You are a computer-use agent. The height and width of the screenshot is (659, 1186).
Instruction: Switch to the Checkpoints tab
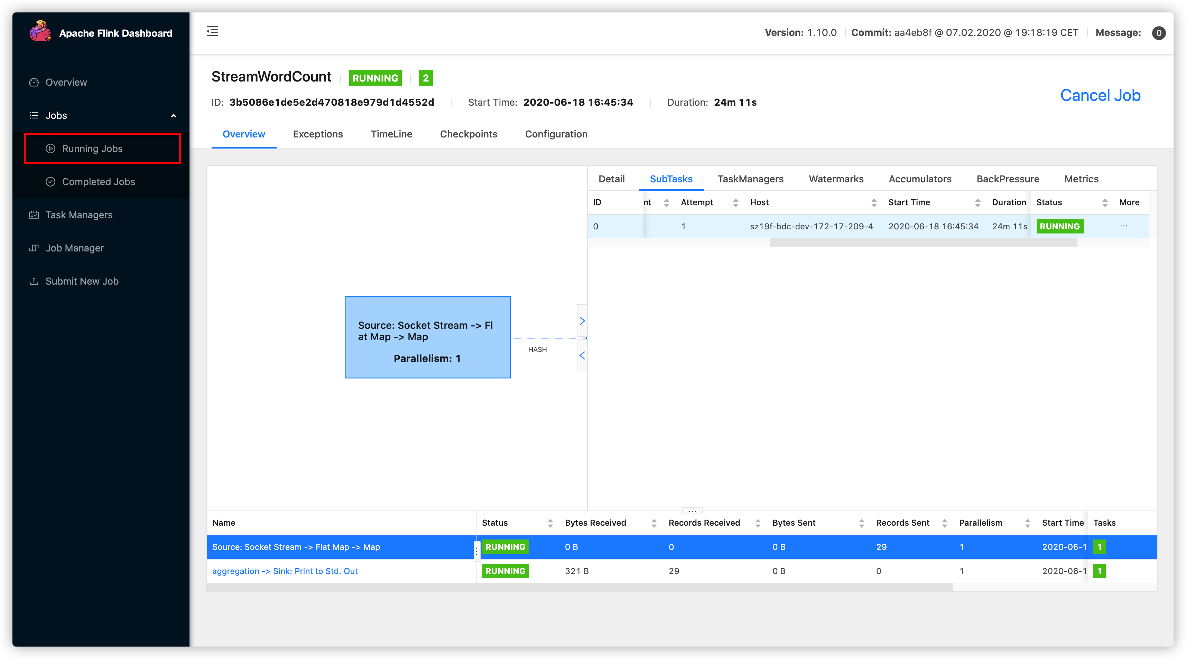[x=468, y=134]
